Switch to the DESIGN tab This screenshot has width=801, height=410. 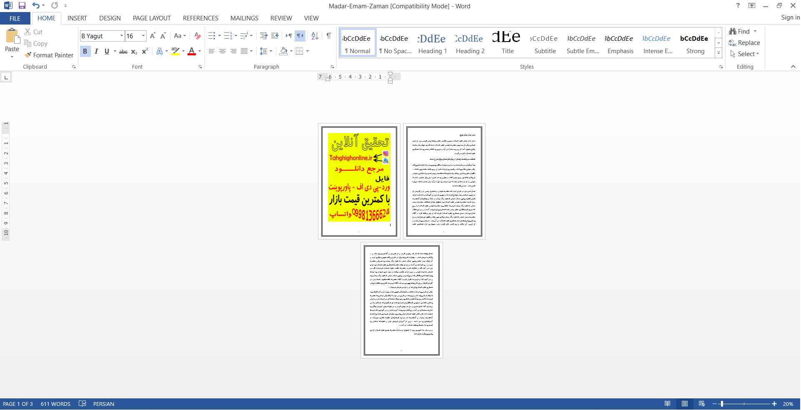[x=110, y=18]
